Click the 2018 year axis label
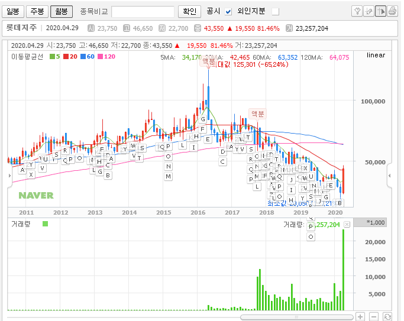 (266, 212)
